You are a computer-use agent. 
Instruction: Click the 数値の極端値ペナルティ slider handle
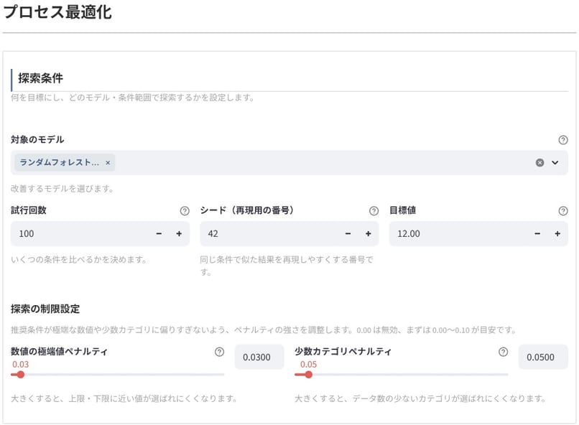21,375
